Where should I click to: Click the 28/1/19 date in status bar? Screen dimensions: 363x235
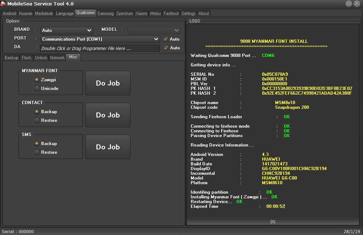352,231
